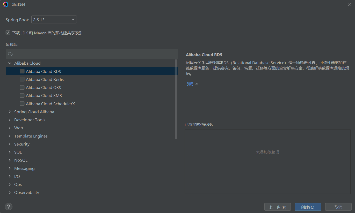Screen dimensions: 355x213
Task: Check Alibaba Cloud OSS dependency
Action: (22, 87)
